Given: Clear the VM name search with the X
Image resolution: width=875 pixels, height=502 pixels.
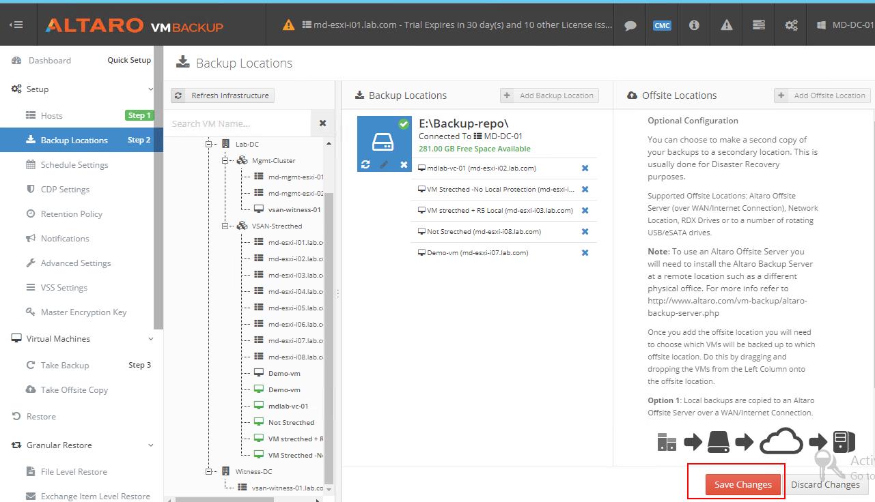Looking at the screenshot, I should (322, 123).
